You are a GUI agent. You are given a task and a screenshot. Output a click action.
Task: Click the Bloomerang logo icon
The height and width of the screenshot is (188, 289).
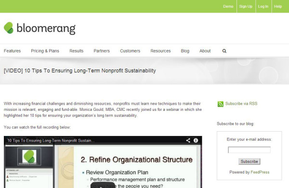point(9,28)
